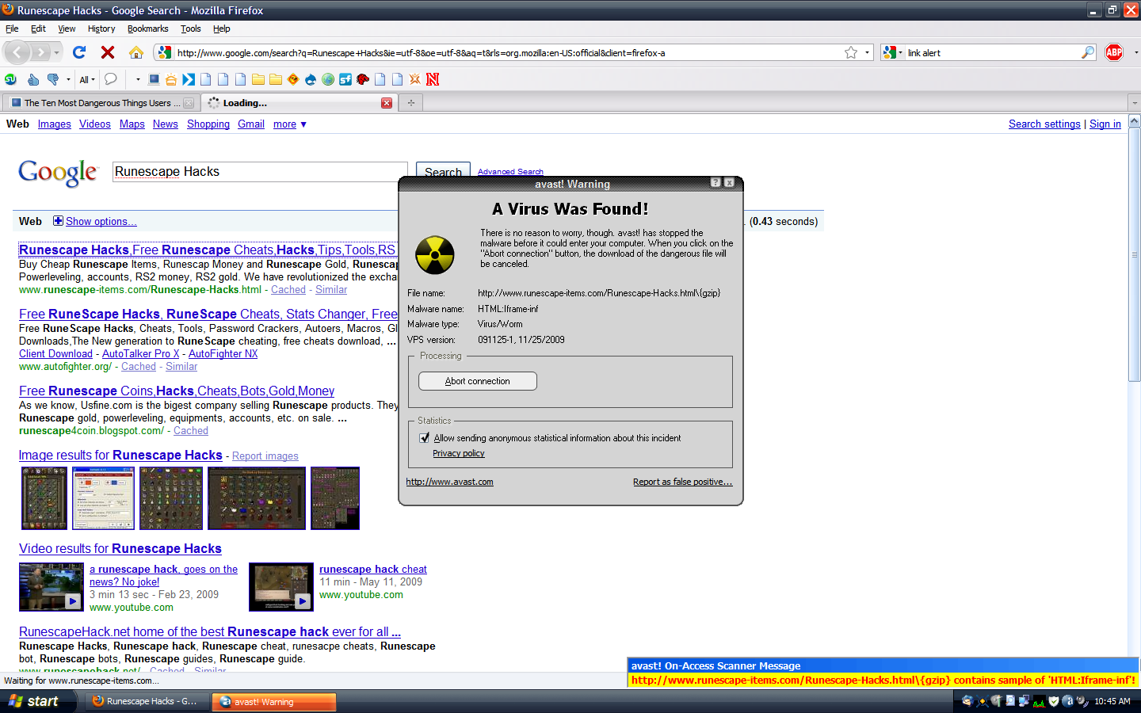Open StumbleUpon 'All' topics dropdown

87,79
